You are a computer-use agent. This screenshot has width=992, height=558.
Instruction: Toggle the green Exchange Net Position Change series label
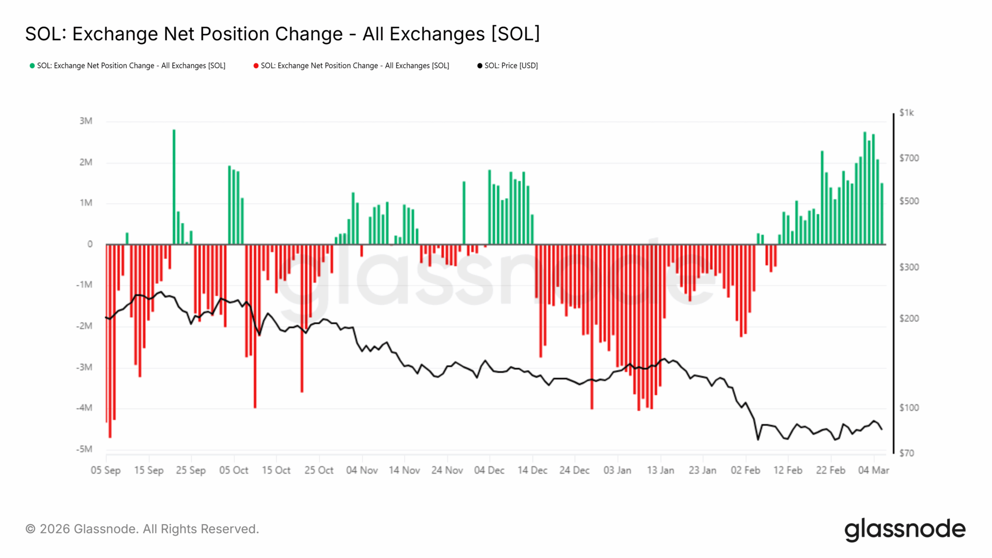point(131,66)
